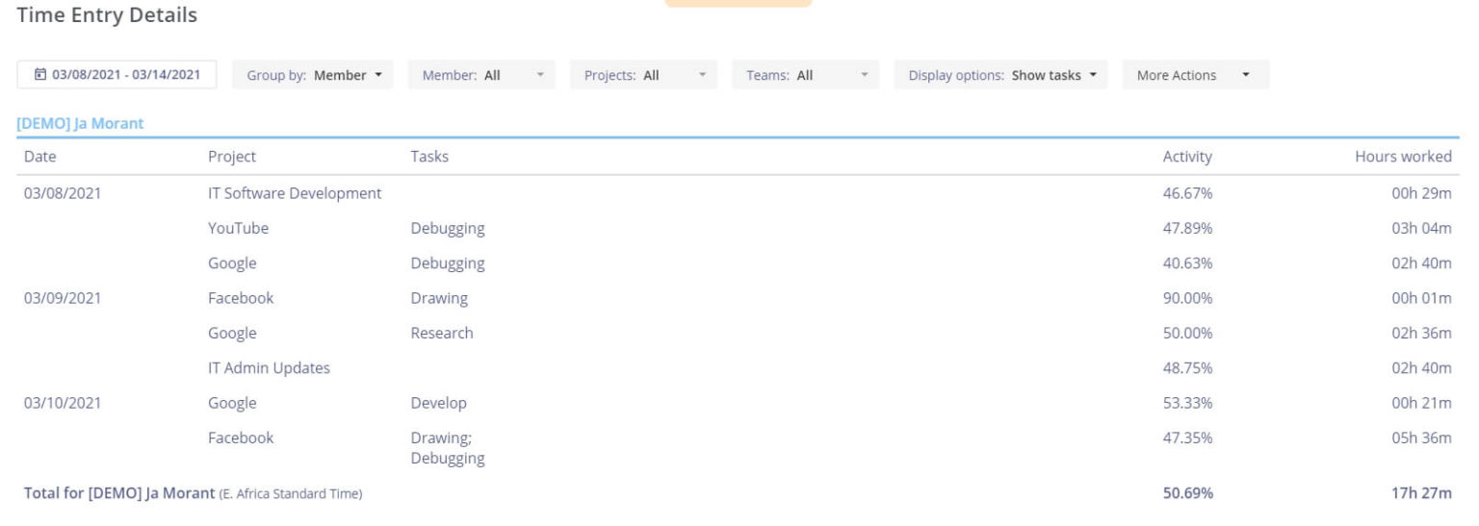Click the Drawing; Debugging task cell
The width and height of the screenshot is (1479, 526).
tap(448, 448)
